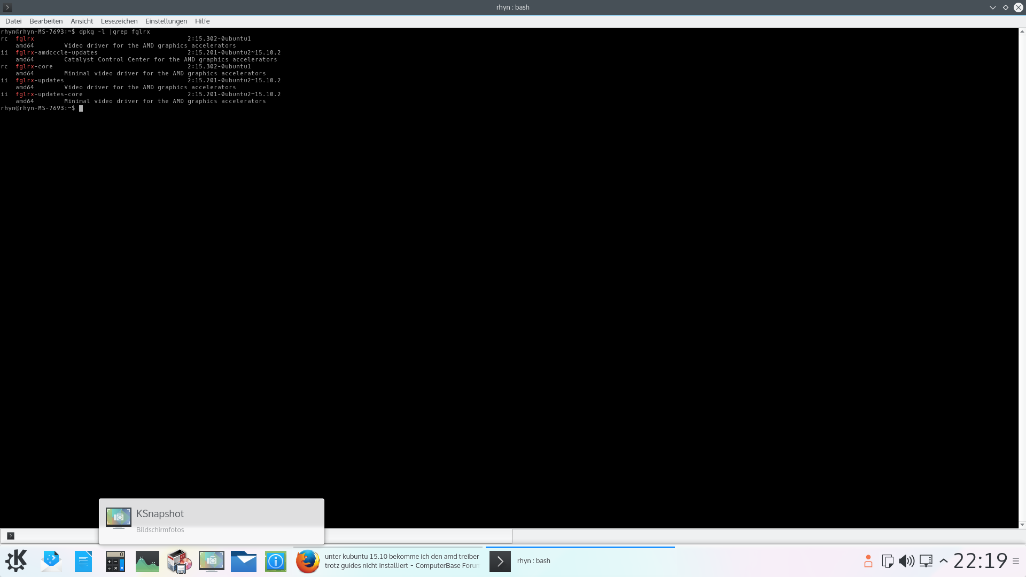Open the Einstellungen menu

coord(166,21)
